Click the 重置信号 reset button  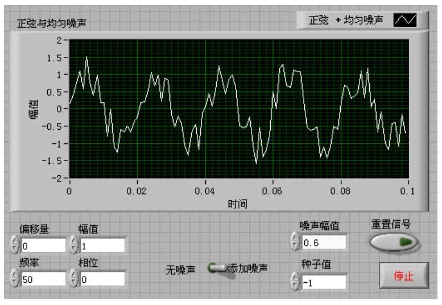click(394, 242)
